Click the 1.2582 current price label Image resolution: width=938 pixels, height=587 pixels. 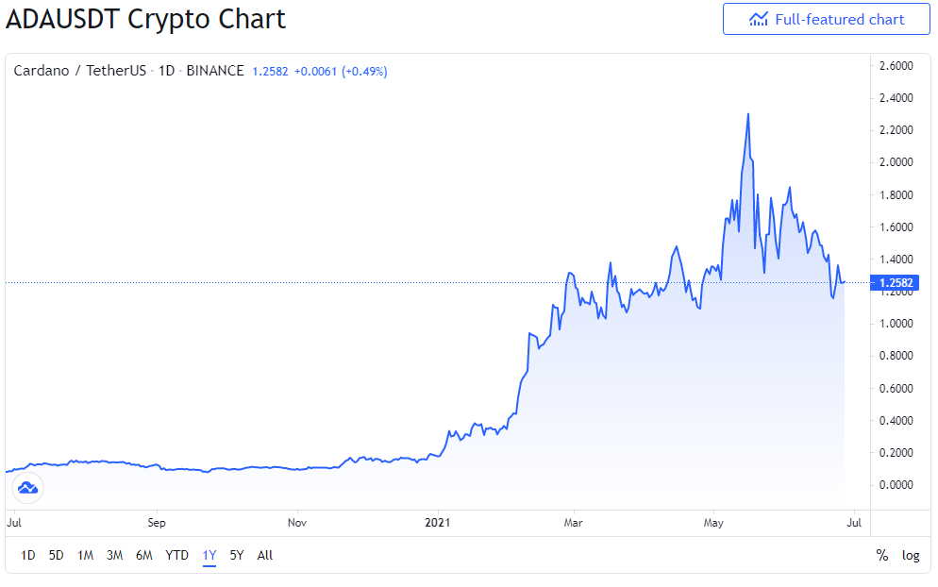[895, 282]
